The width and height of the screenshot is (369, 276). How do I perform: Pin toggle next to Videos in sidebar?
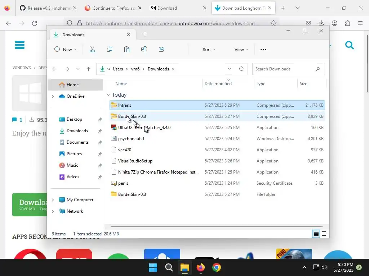100,177
